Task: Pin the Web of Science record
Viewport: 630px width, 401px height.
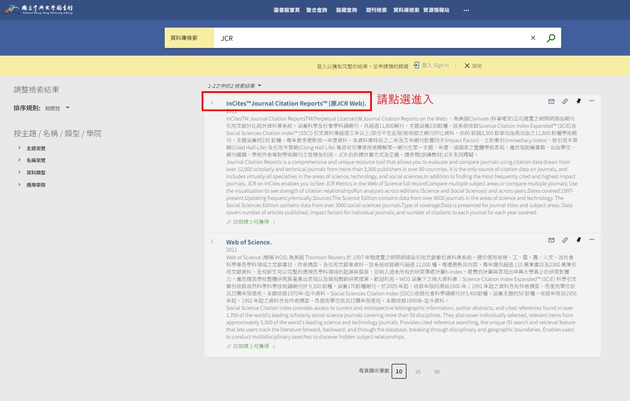Action: tap(578, 240)
